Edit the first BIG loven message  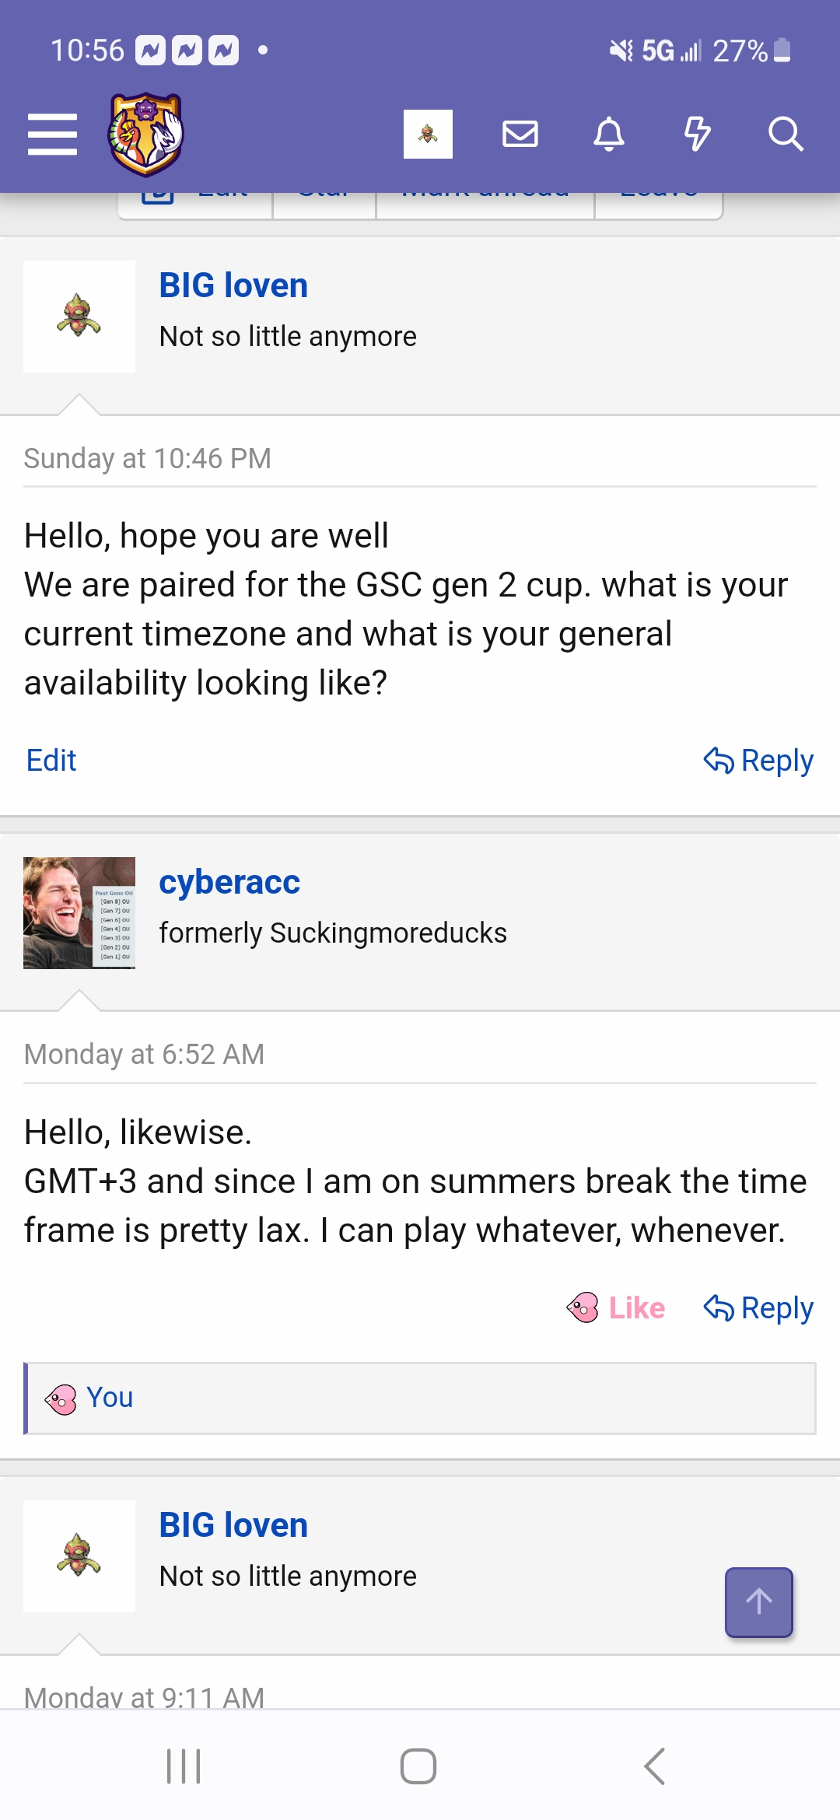click(51, 761)
